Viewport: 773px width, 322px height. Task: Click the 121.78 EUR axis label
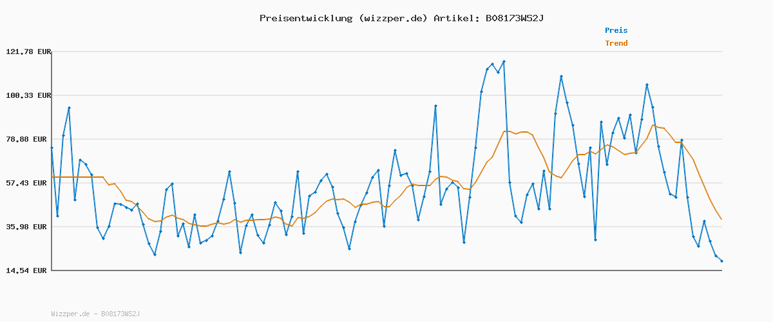(28, 52)
